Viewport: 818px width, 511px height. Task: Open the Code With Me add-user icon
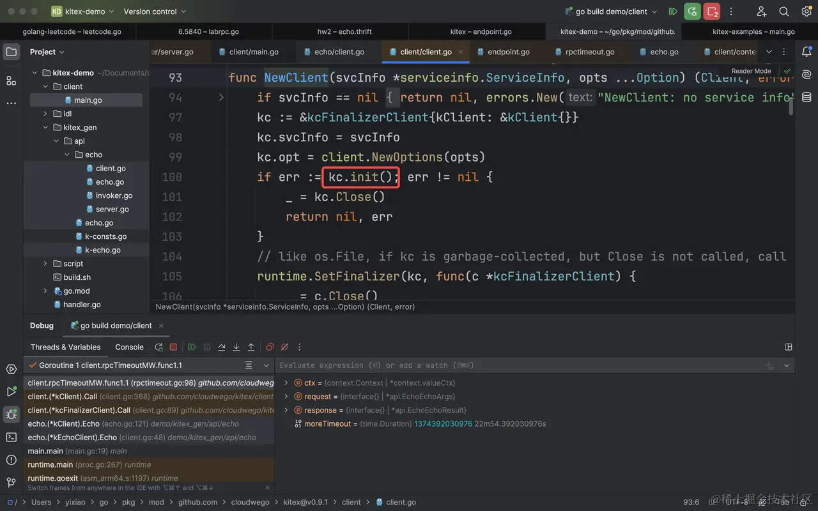click(761, 11)
